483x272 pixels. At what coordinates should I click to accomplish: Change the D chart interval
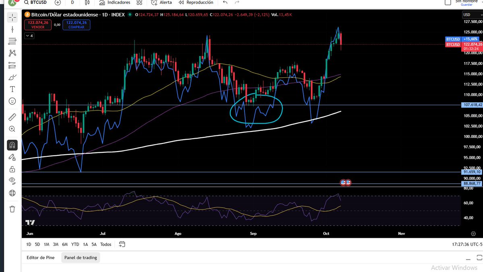click(73, 2)
